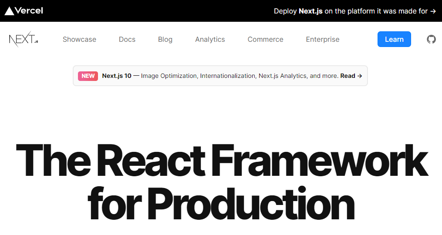Go to the Commerce page

[265, 39]
